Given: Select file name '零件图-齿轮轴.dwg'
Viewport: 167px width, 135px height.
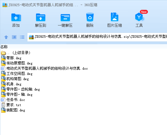Looking at the screenshot, I should coord(23,89).
